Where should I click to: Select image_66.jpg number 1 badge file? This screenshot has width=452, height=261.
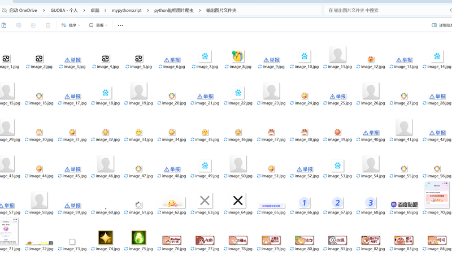point(304,203)
